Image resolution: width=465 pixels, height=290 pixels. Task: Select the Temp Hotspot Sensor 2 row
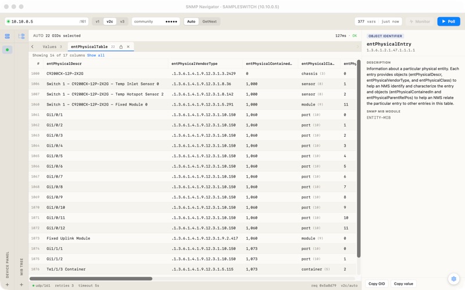point(193,94)
